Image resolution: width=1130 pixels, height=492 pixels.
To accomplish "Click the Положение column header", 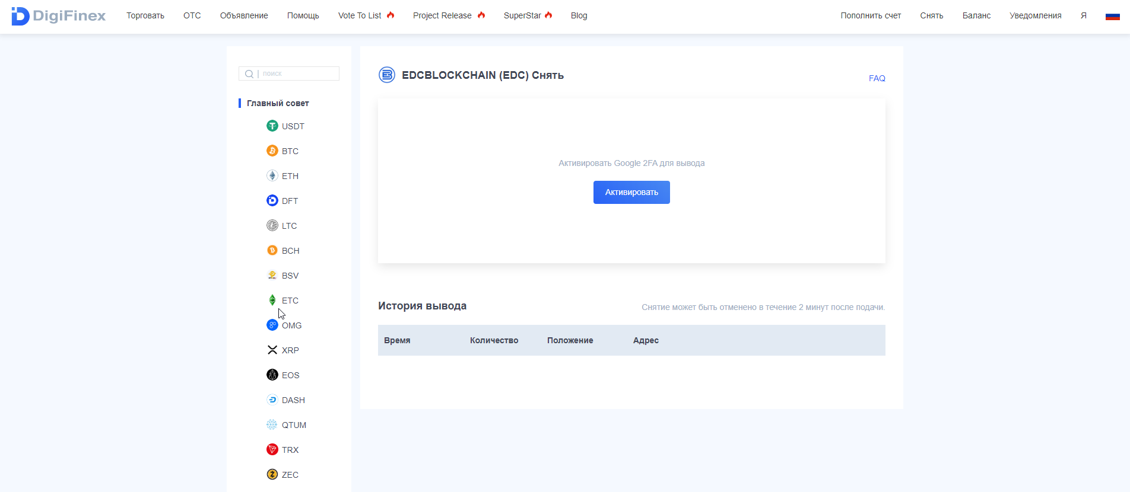I will [x=570, y=340].
